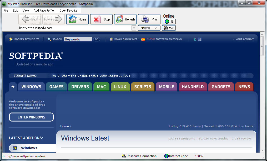
Task: Click the 100% zoom status text
Action: point(199,156)
